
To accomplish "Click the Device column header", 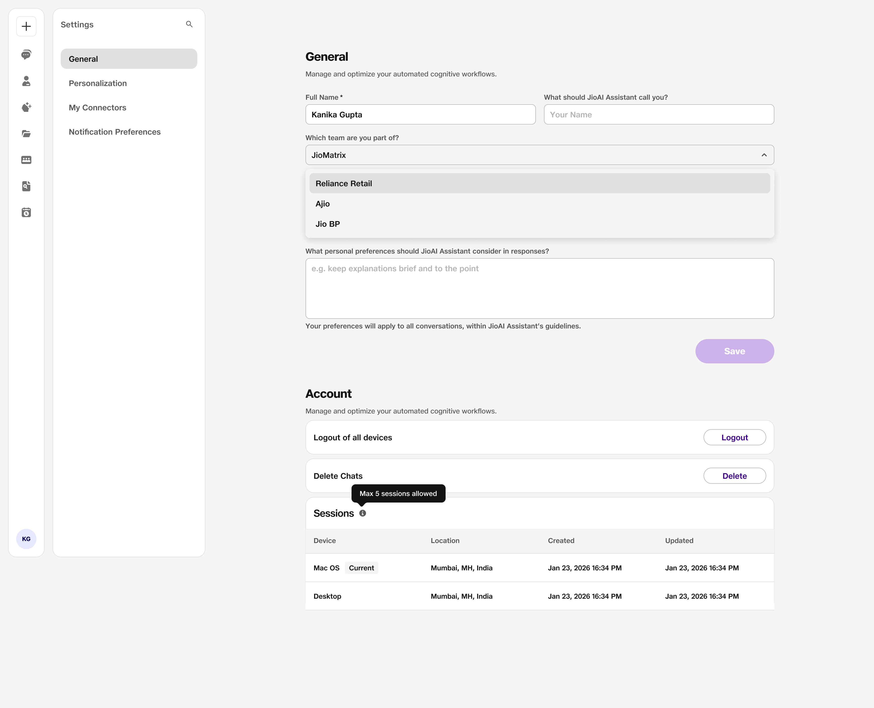I will coord(324,541).
